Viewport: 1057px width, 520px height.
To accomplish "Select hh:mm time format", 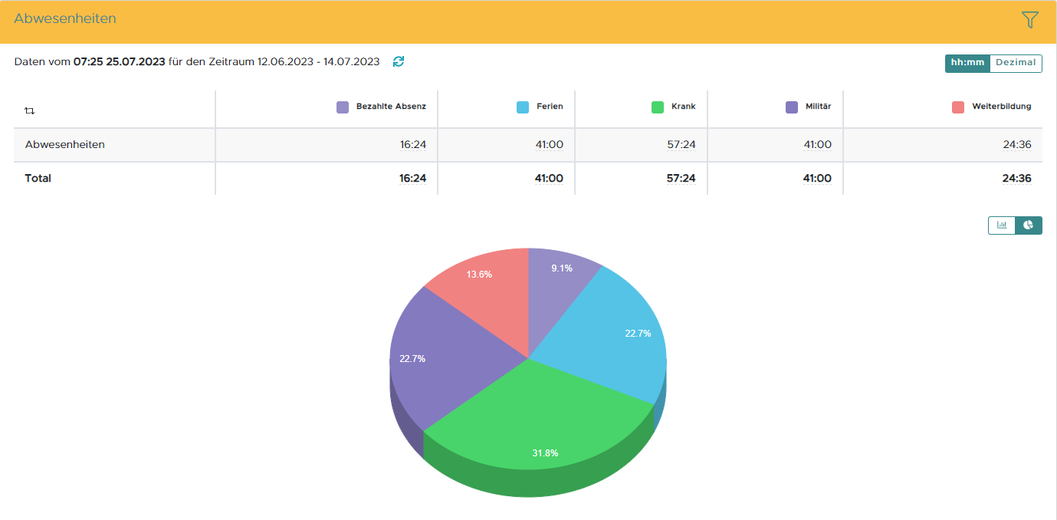I will coord(967,63).
